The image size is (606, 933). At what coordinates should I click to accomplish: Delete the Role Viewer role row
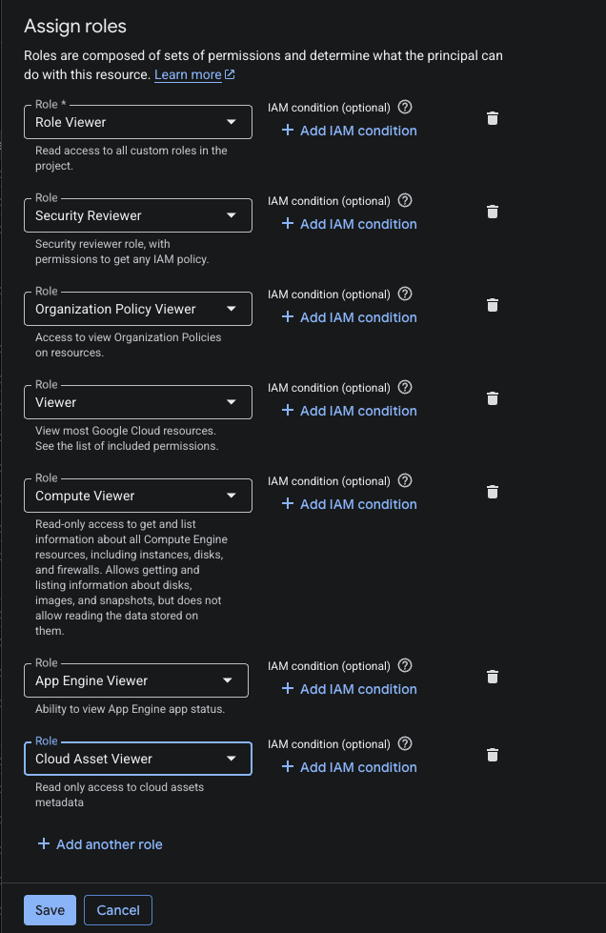tap(493, 118)
